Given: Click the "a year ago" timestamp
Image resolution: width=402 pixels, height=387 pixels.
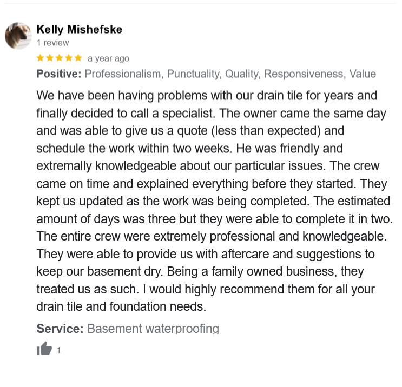Looking at the screenshot, I should pos(108,58).
